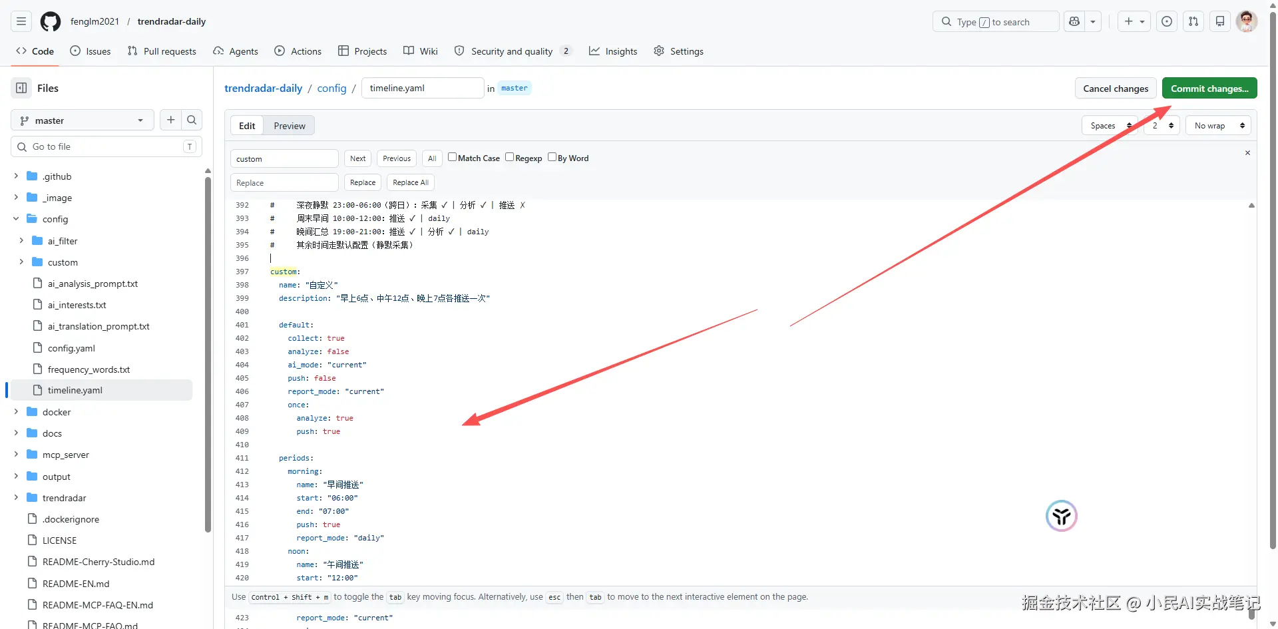Open the Pull requests tab
The height and width of the screenshot is (629, 1278).
[162, 51]
